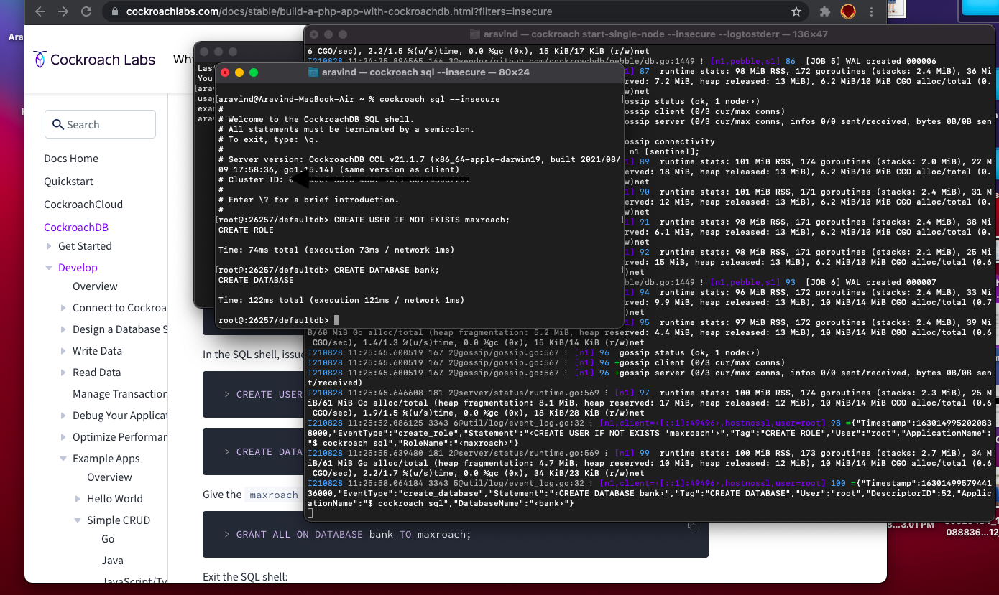This screenshot has height=595, width=999.
Task: Collapse the Develop section in the sidebar
Action: (47, 267)
